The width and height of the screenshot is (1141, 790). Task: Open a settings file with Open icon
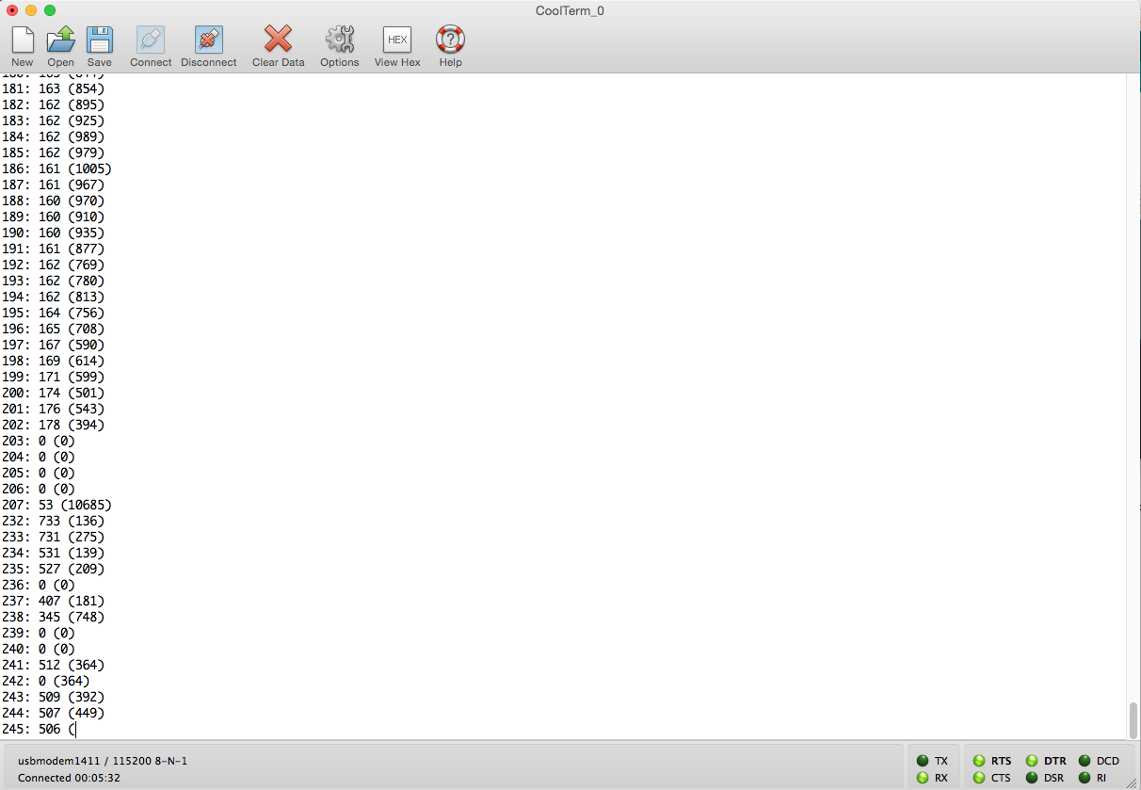click(x=60, y=40)
